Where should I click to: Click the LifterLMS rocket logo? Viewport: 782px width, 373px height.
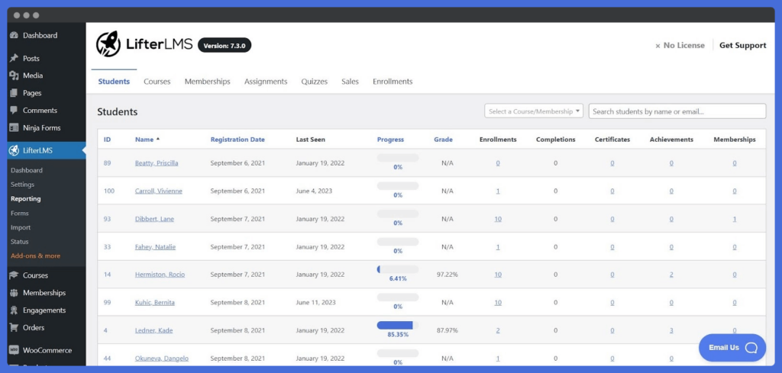coord(108,44)
